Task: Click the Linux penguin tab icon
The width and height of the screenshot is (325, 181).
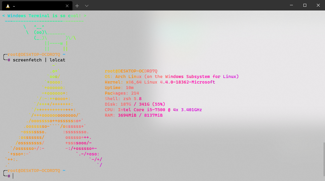Action: [8, 6]
